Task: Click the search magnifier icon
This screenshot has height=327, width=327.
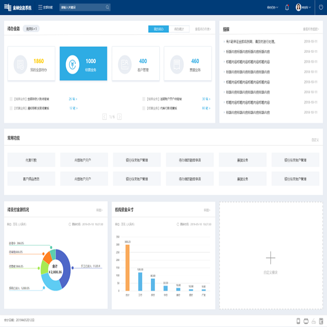Action: pyautogui.click(x=107, y=8)
